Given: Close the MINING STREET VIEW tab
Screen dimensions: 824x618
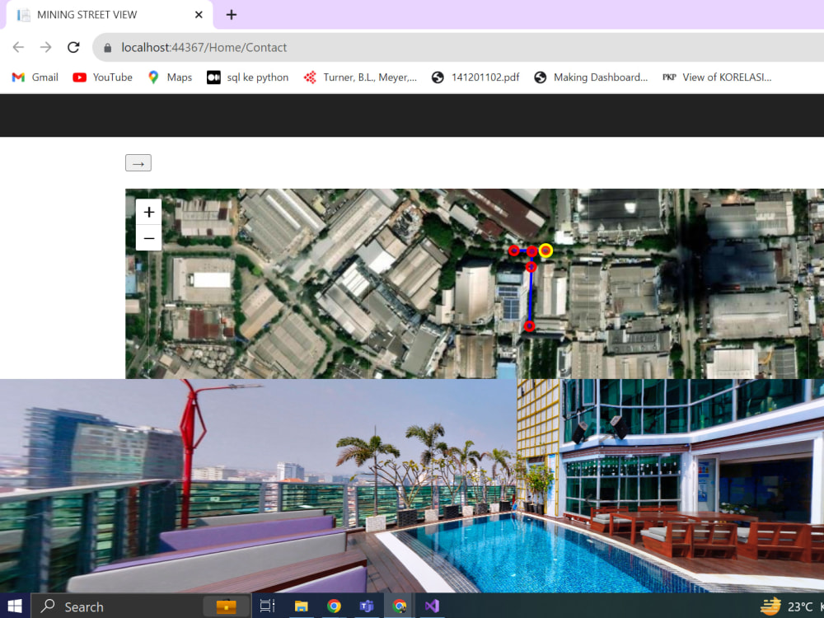Looking at the screenshot, I should [199, 15].
